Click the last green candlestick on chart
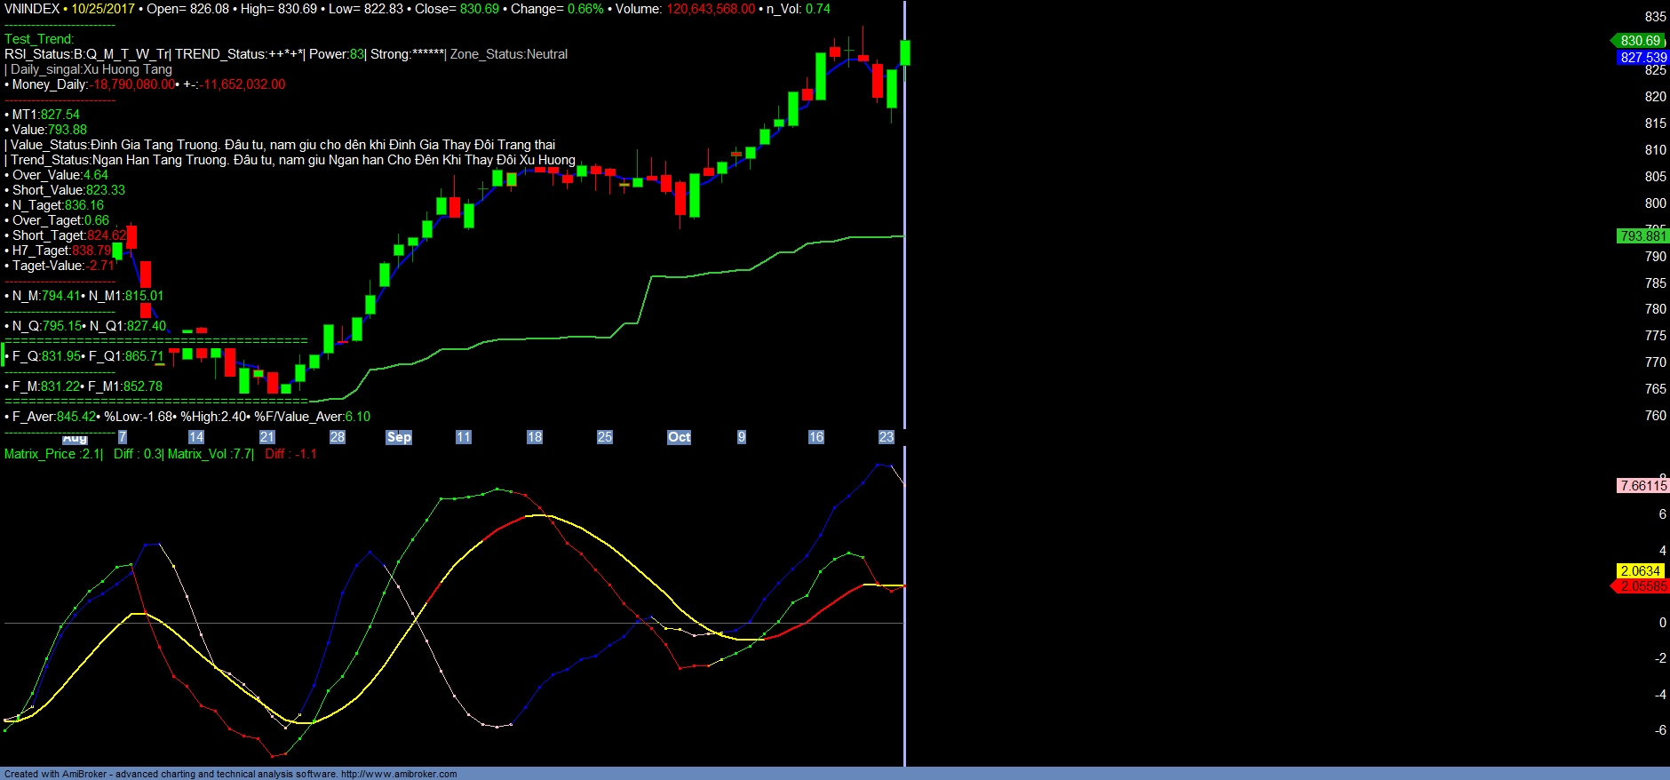 click(905, 52)
